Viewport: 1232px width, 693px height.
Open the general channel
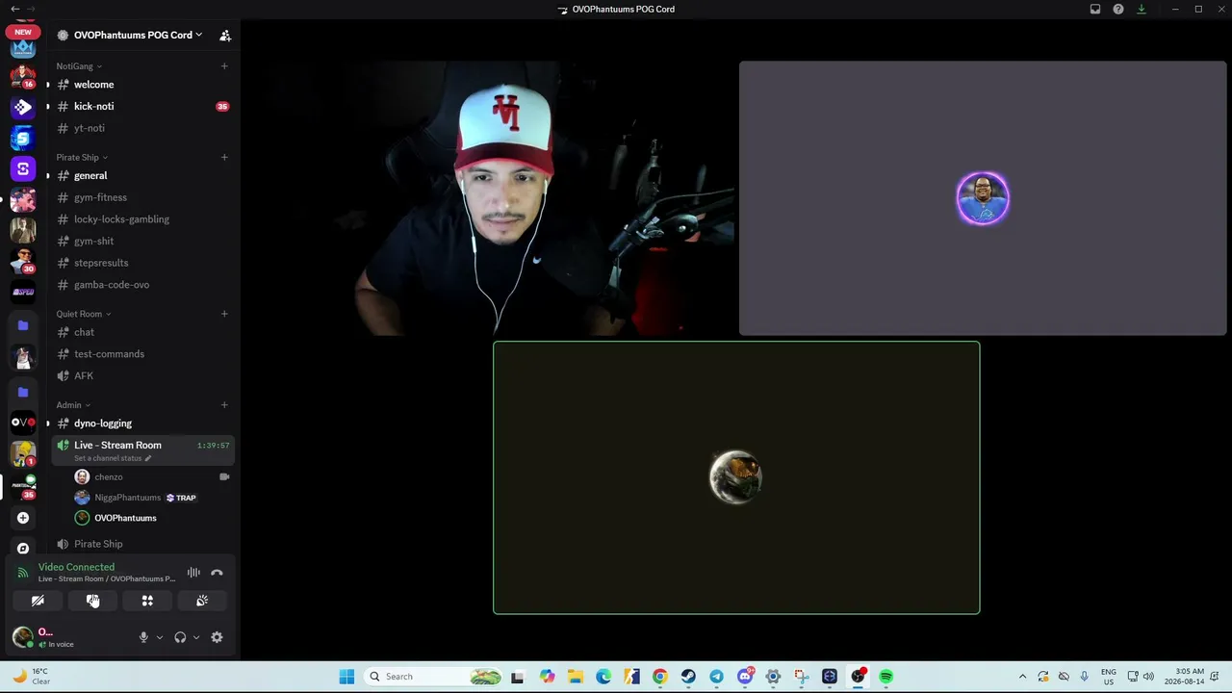coord(142,176)
